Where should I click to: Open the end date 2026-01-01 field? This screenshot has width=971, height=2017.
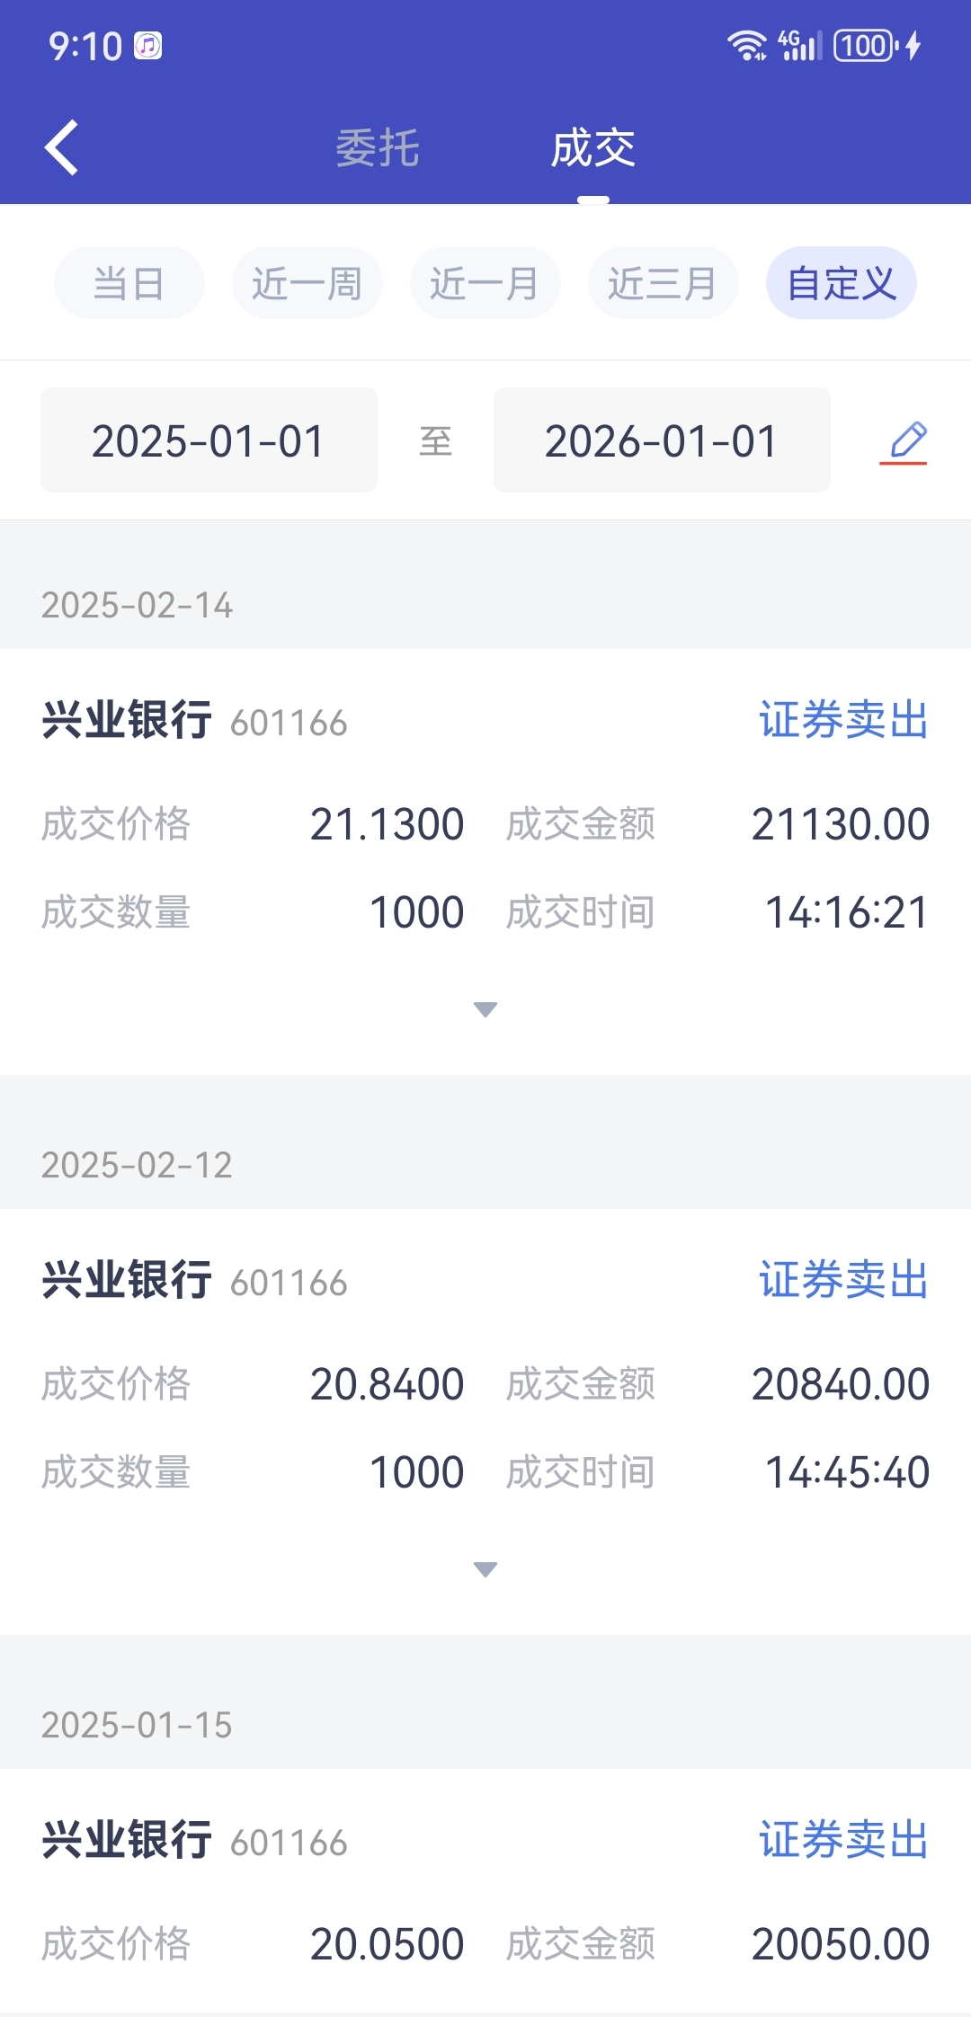click(x=662, y=440)
